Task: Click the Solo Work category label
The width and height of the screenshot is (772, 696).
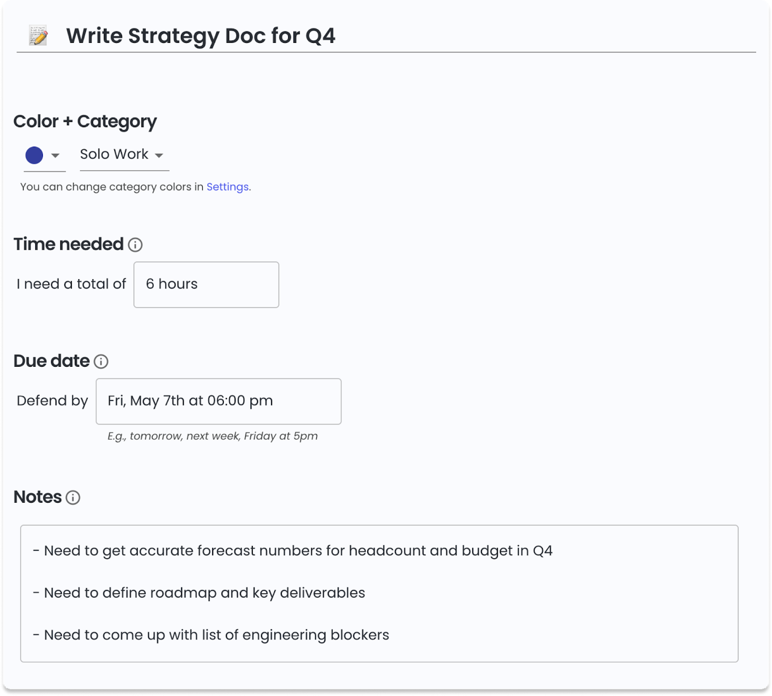Action: click(x=114, y=154)
